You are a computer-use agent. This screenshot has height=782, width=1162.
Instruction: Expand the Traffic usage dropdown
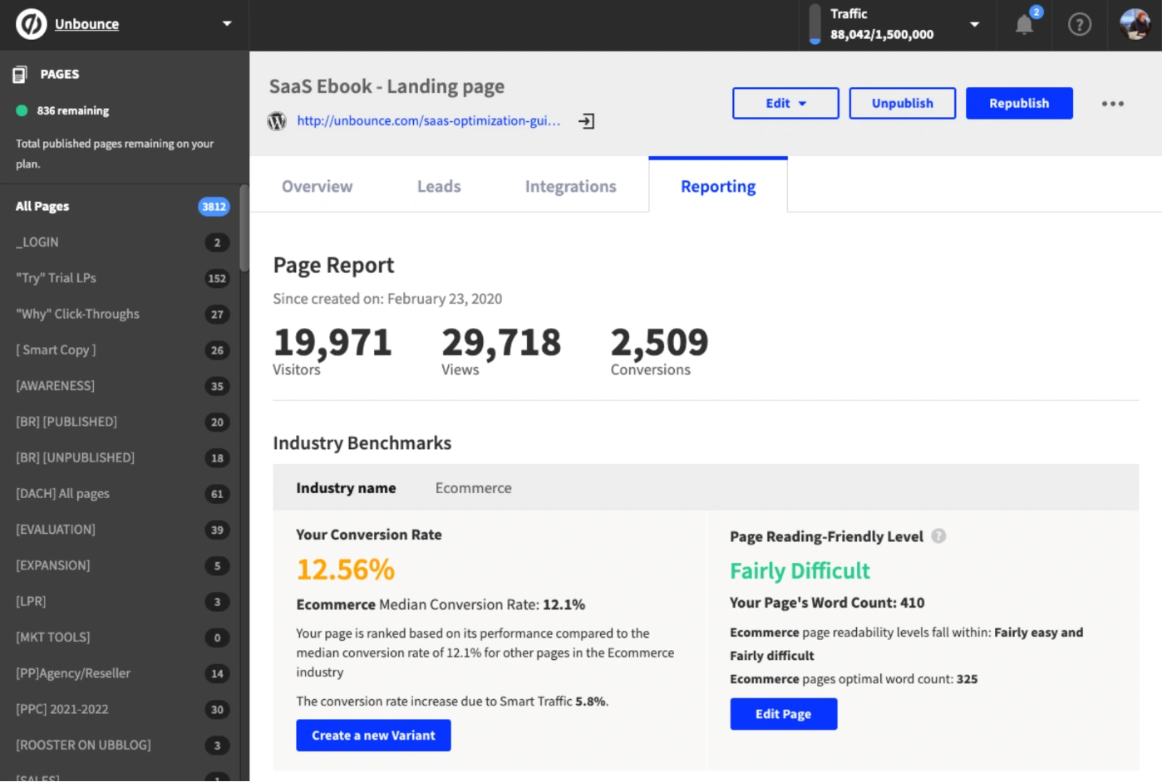click(974, 25)
